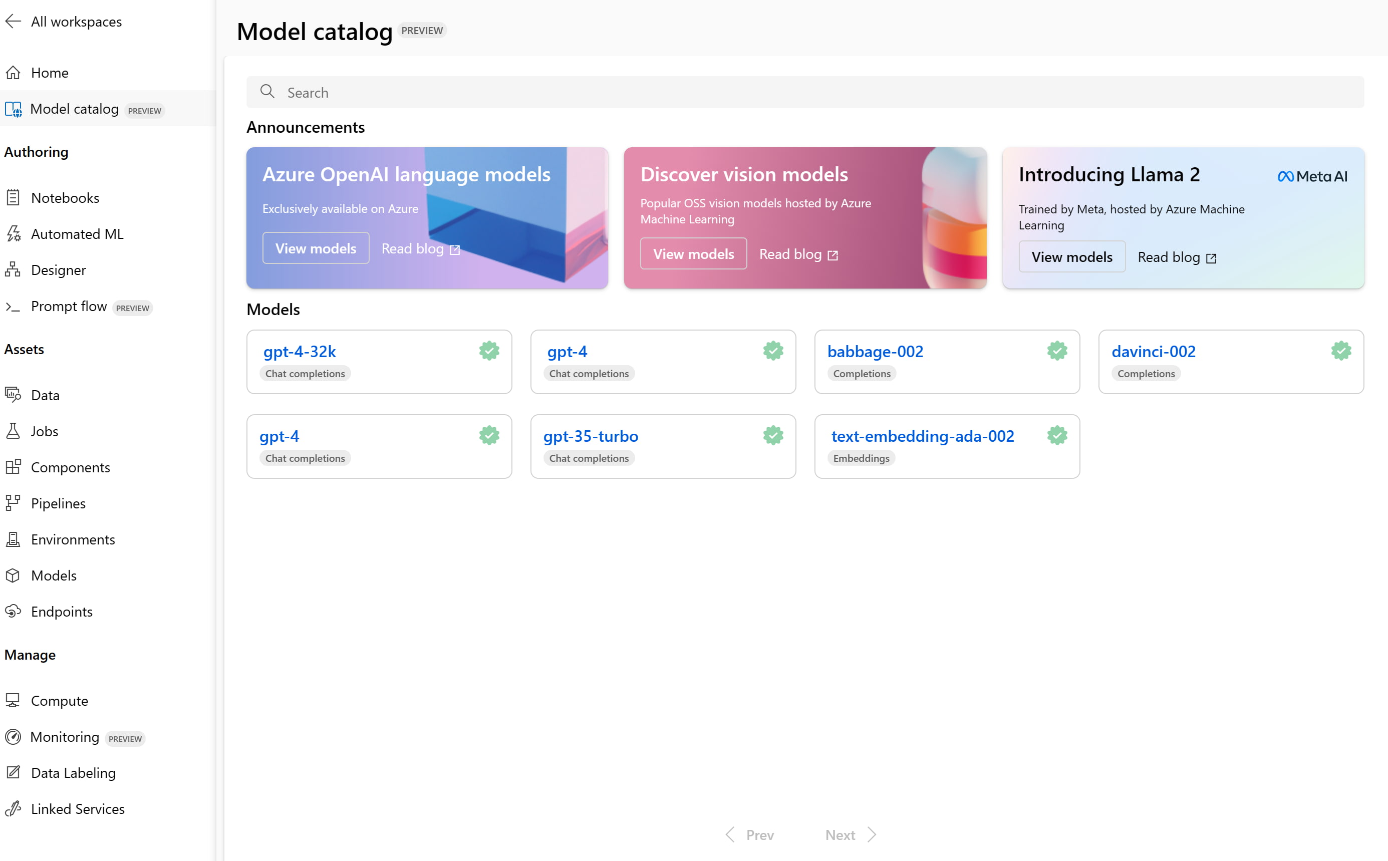The image size is (1388, 861).
Task: Click the Data Labeling icon in sidebar
Action: pyautogui.click(x=14, y=773)
